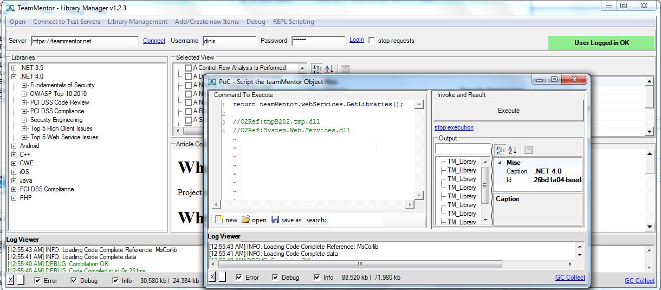Click the 'stop execution' link

point(454,127)
